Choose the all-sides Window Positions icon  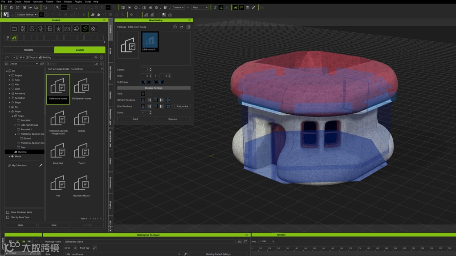point(168,100)
